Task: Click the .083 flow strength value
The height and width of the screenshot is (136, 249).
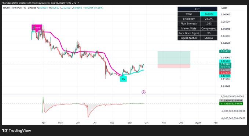Action: [x=209, y=24]
